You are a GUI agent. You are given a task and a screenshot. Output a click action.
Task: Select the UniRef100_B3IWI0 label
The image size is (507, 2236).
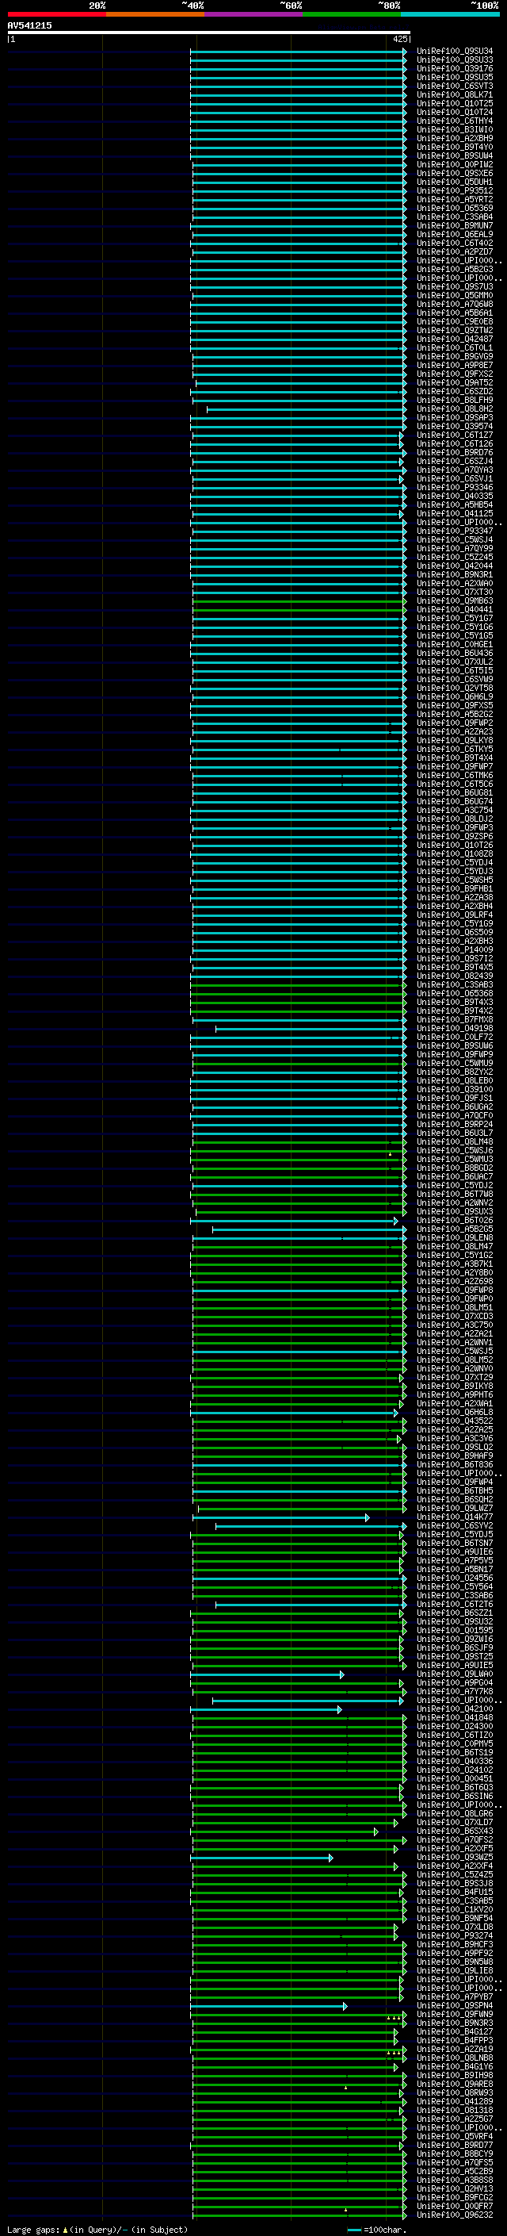(x=455, y=129)
